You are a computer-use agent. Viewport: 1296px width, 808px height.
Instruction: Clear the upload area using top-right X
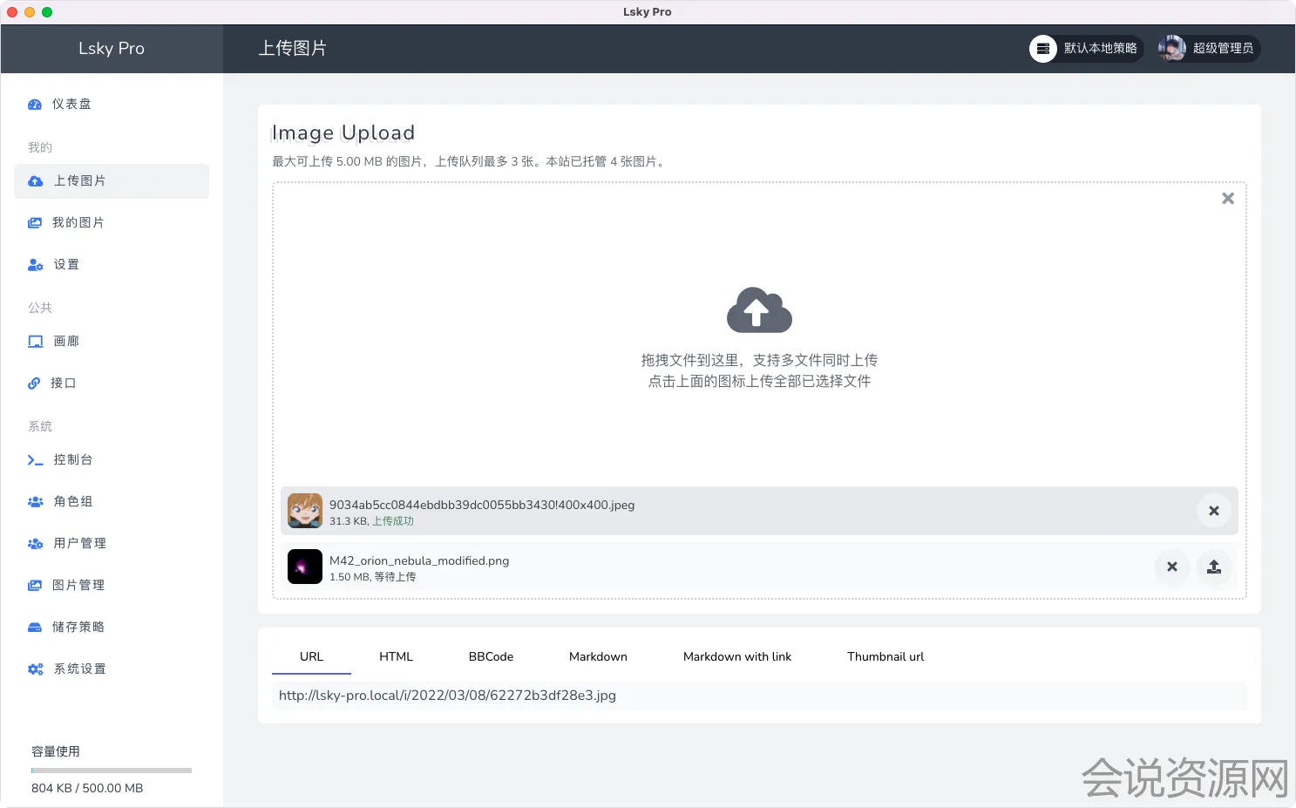click(x=1227, y=199)
